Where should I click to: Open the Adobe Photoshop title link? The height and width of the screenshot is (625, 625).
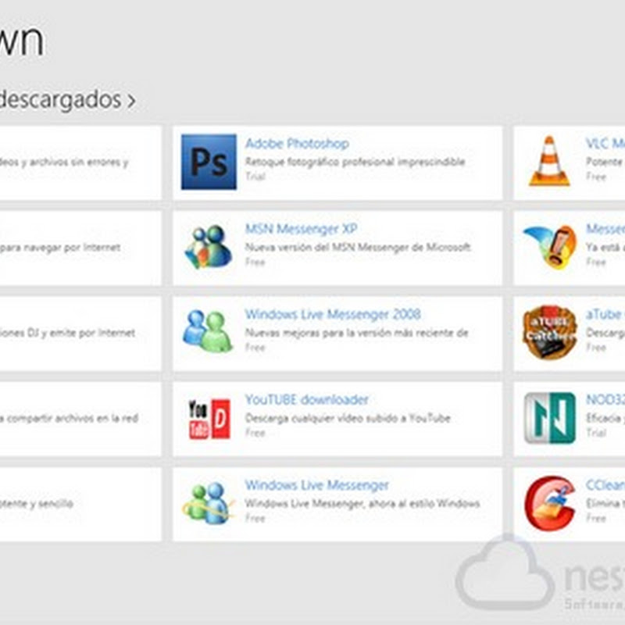298,144
